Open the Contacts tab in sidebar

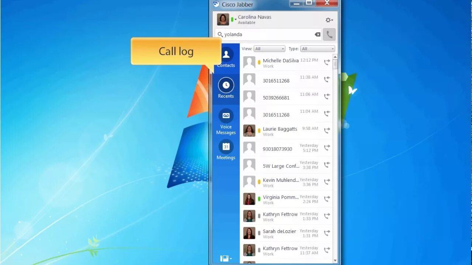point(226,58)
